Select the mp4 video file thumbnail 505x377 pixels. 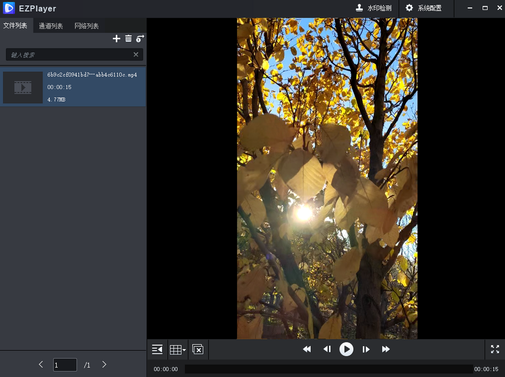[x=23, y=87]
